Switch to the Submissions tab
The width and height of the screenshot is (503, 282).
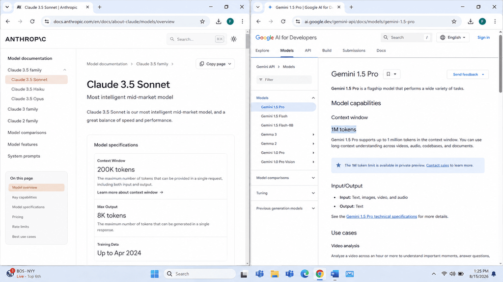[x=354, y=50]
